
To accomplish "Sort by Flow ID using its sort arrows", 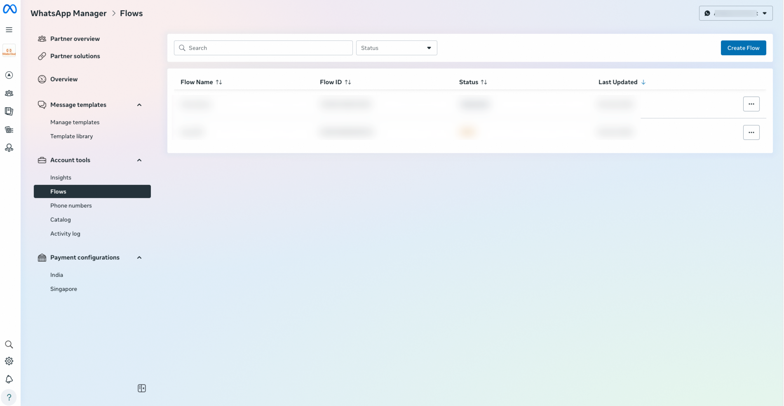I will 348,82.
